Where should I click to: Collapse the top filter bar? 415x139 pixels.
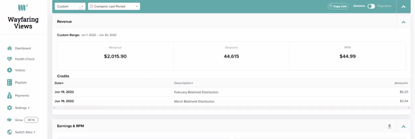[x=404, y=7]
